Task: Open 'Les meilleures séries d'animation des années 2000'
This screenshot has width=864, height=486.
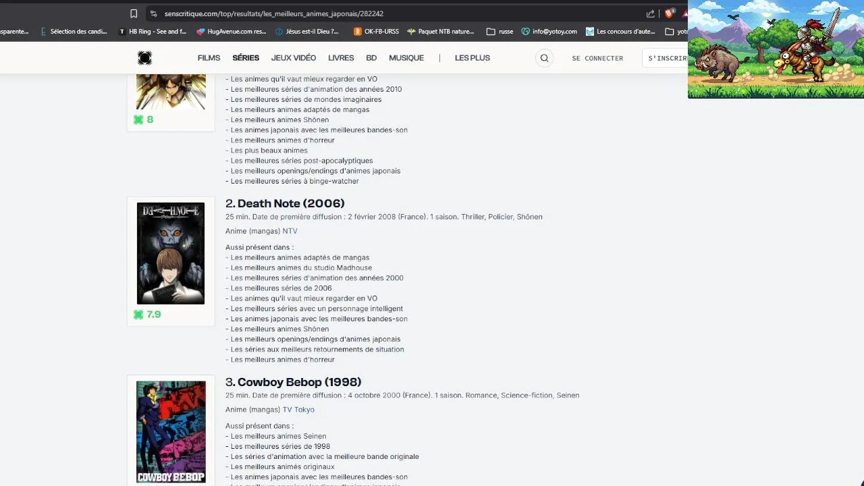Action: point(317,278)
